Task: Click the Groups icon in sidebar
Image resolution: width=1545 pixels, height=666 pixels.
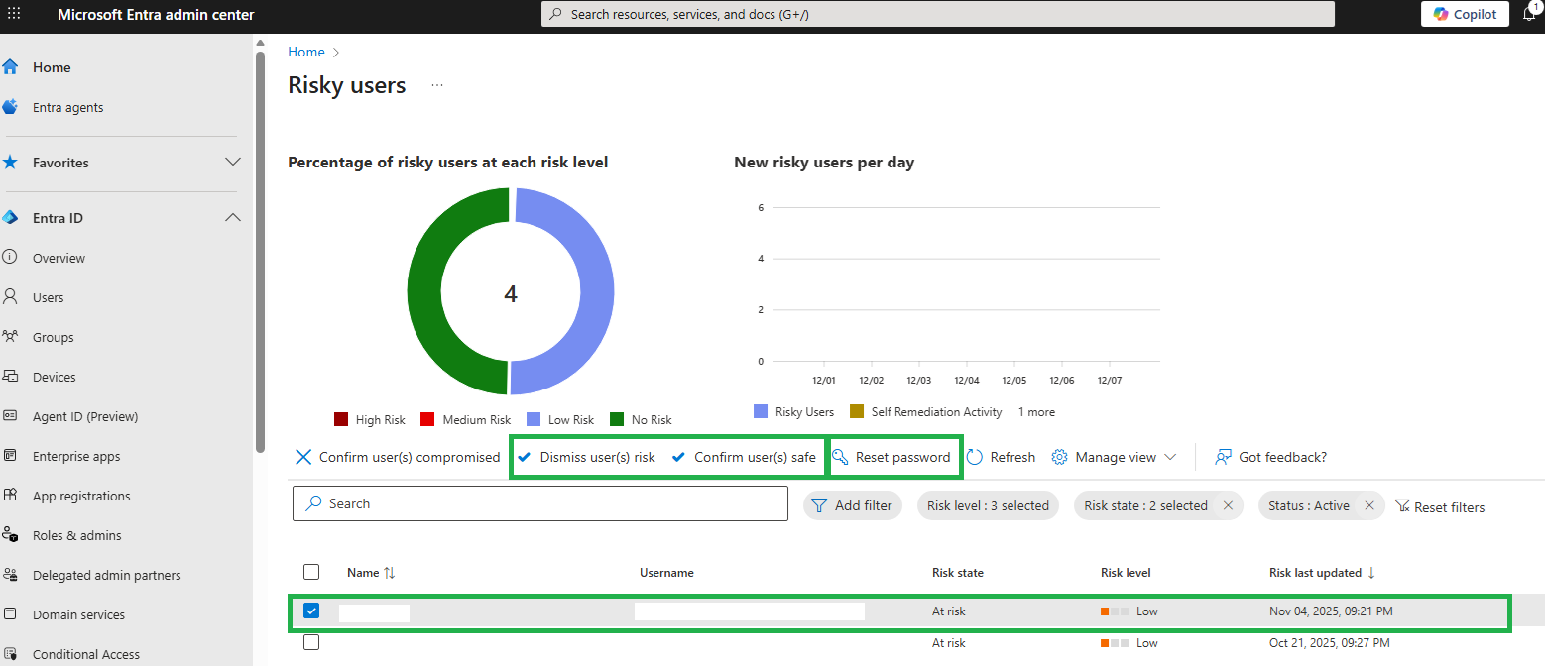Action: coord(10,337)
